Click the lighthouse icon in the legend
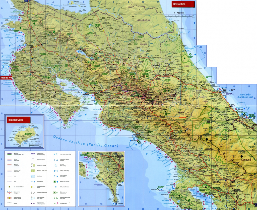This screenshot has width=257, height=210. pyautogui.click(x=31, y=192)
